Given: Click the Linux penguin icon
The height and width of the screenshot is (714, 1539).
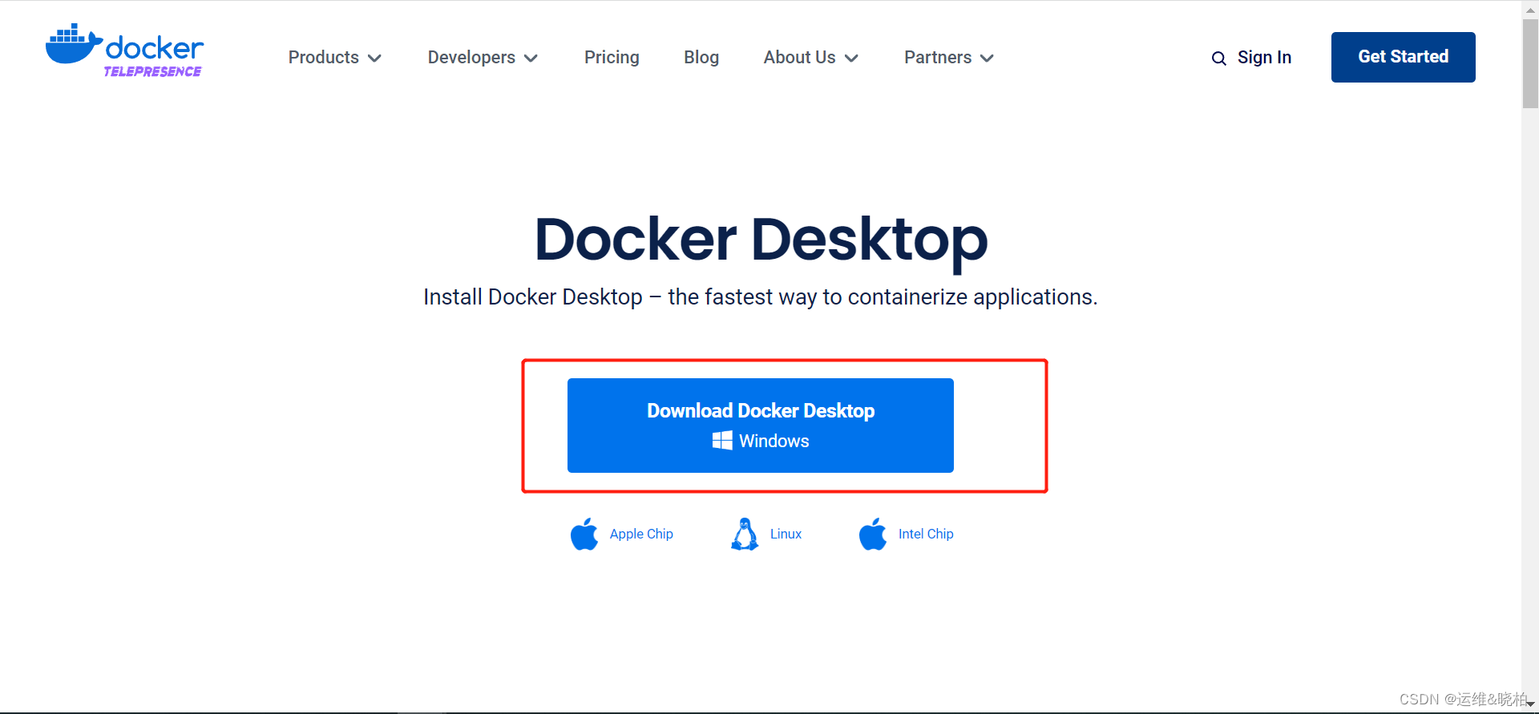Looking at the screenshot, I should tap(745, 534).
